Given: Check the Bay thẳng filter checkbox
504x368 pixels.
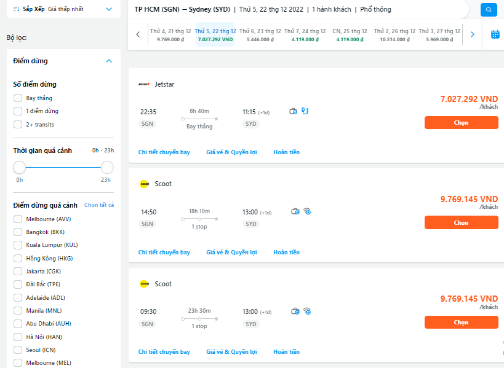Looking at the screenshot, I should tap(18, 98).
